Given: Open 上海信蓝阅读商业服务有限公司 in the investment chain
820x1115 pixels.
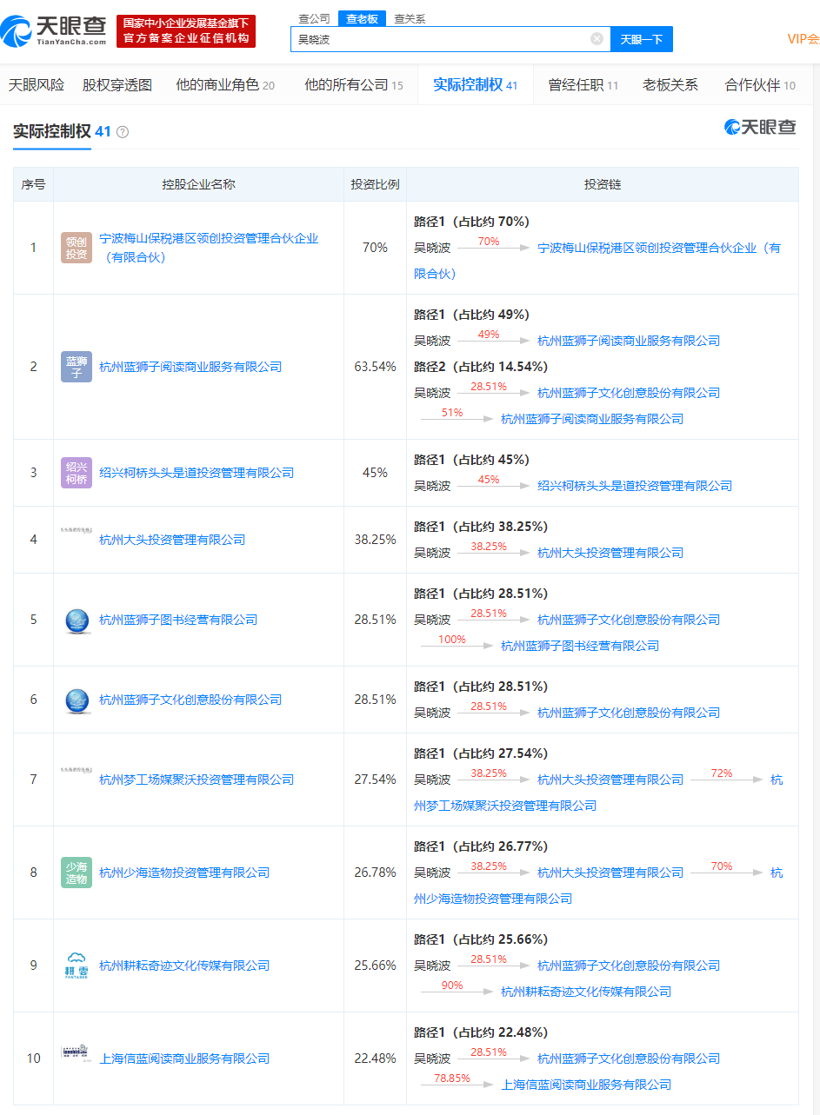Looking at the screenshot, I should pos(586,1085).
